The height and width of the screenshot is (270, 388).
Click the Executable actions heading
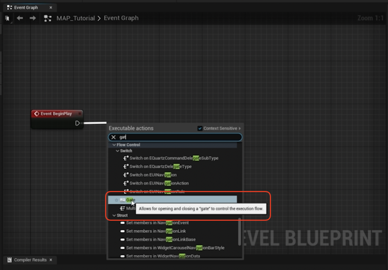[x=131, y=128]
